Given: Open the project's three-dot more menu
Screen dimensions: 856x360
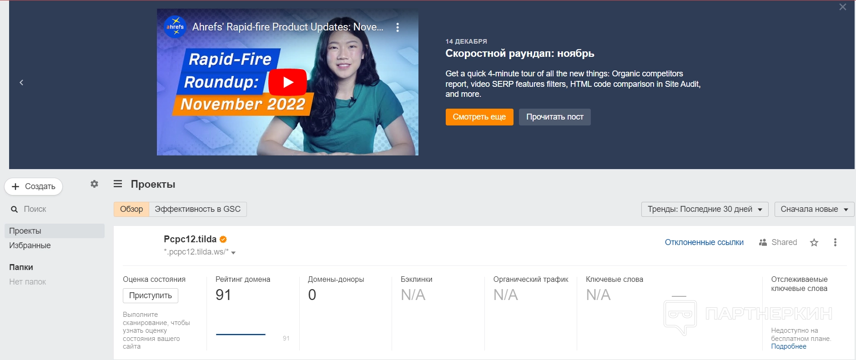Looking at the screenshot, I should click(x=835, y=242).
